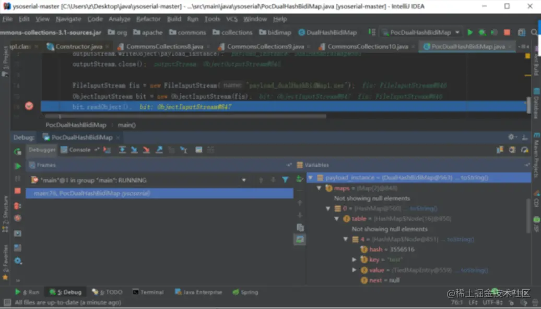Stop debugging with the sidebar red square
Screen dimensions: 541x309
[18, 191]
